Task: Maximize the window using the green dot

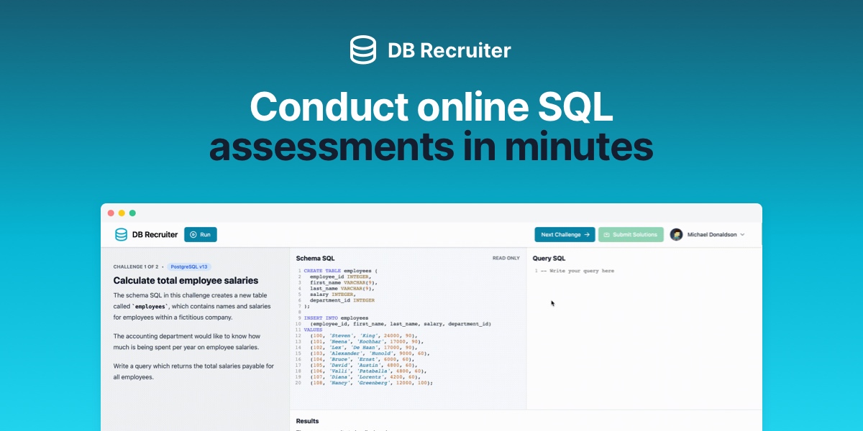Action: pyautogui.click(x=132, y=213)
